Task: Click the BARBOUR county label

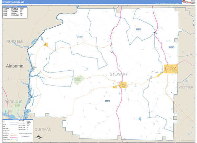Action: (x=13, y=102)
